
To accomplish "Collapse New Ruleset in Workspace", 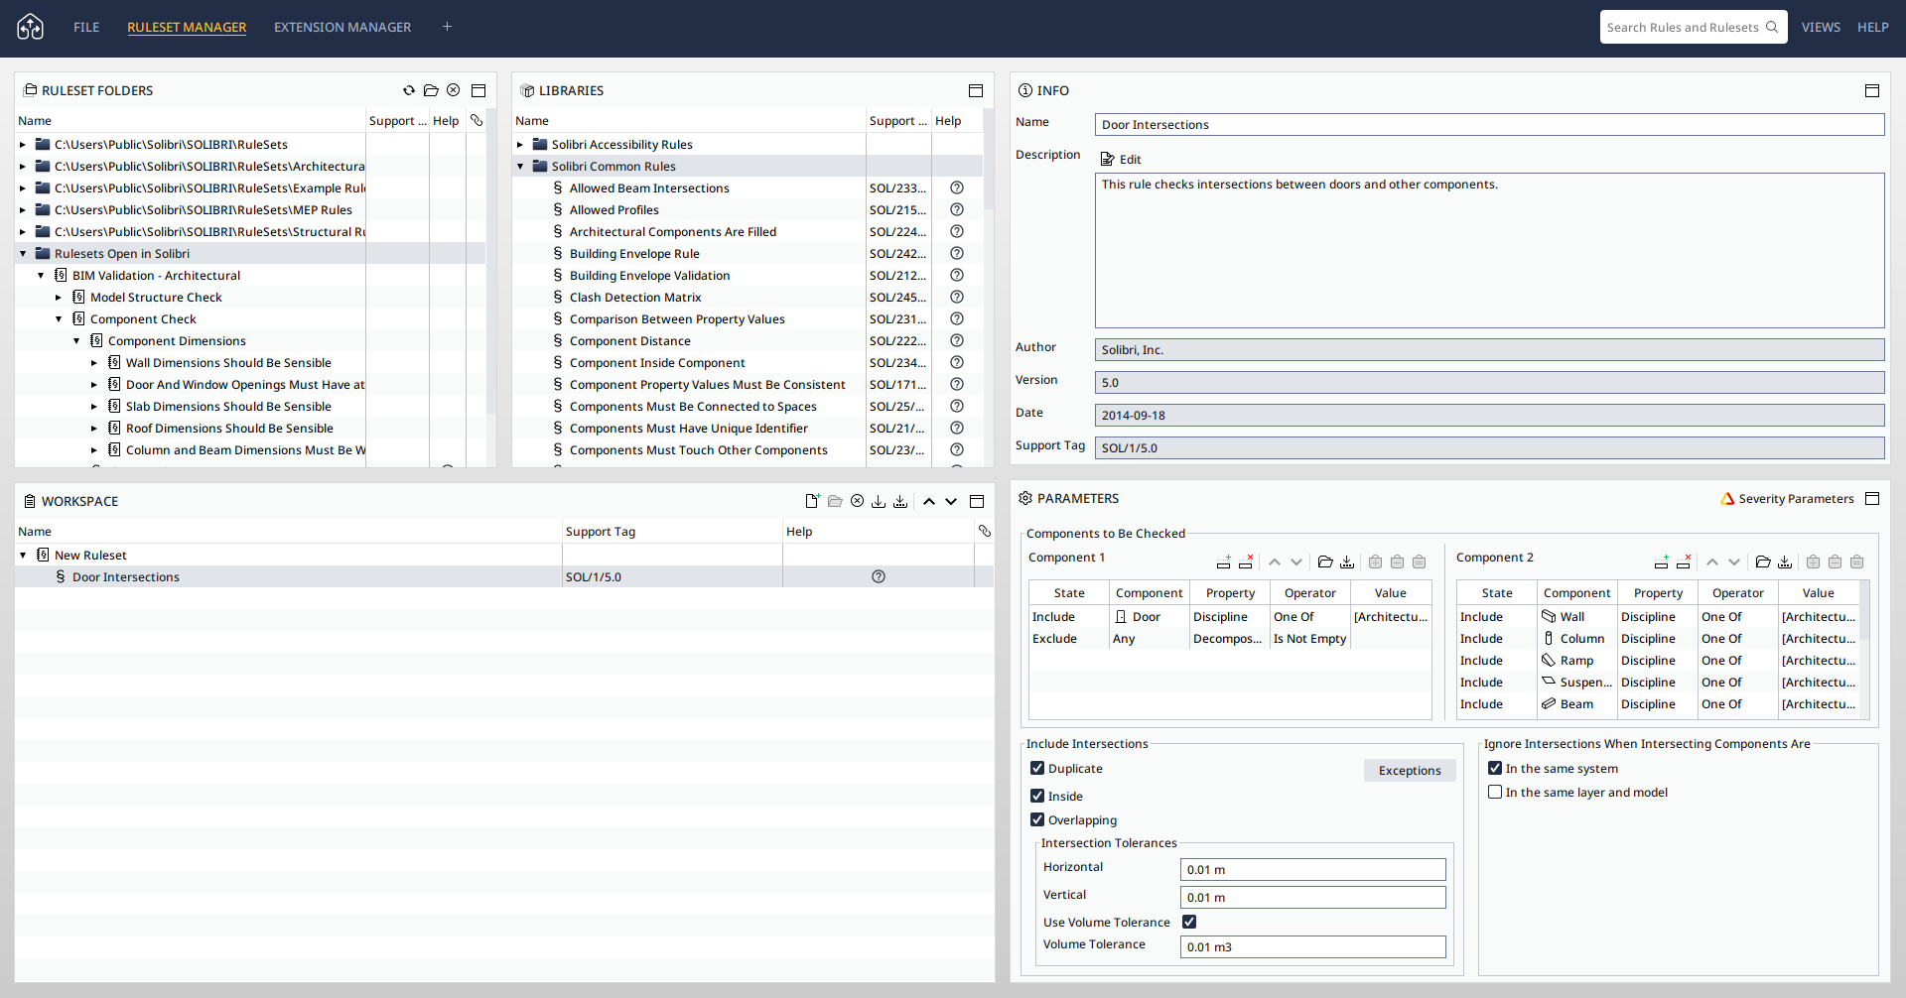I will (23, 555).
